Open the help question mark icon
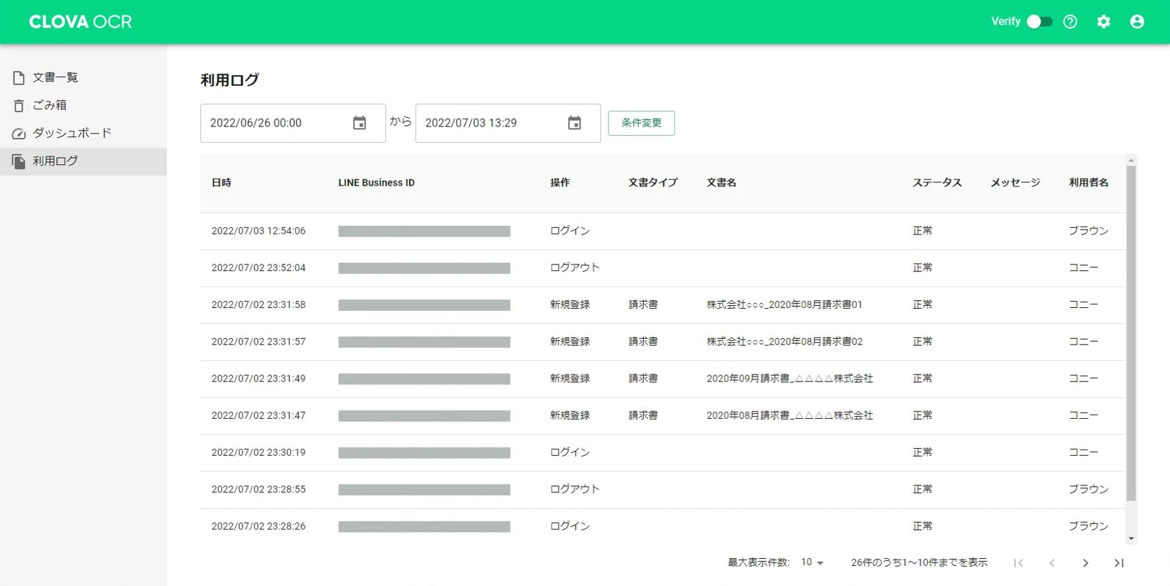 pos(1070,21)
